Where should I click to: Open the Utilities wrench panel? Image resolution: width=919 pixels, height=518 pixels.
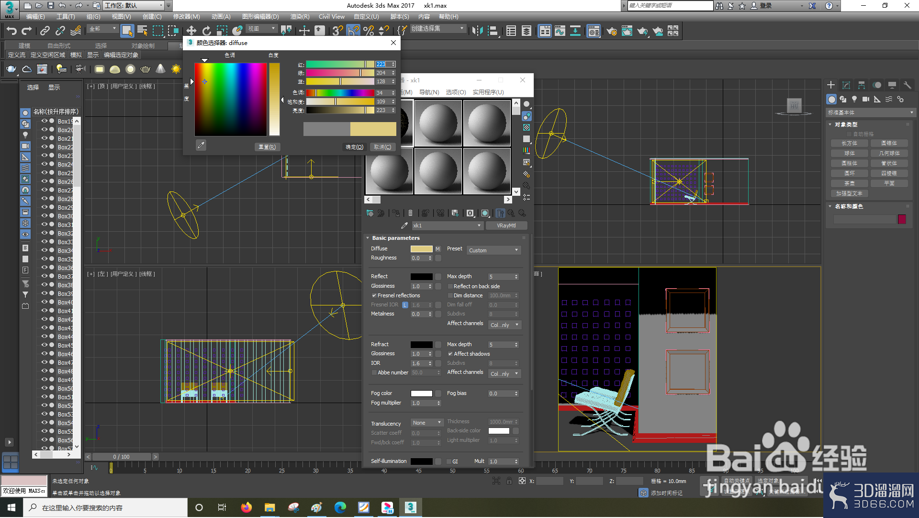pyautogui.click(x=907, y=85)
